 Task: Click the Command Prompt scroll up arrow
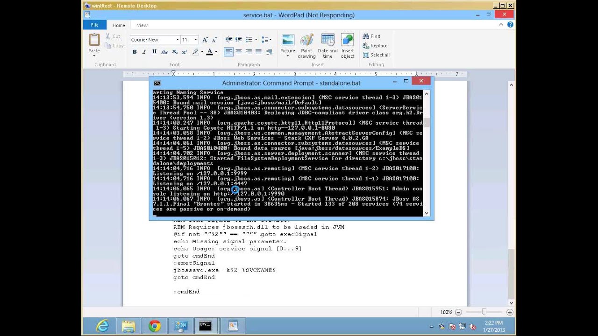(x=427, y=93)
